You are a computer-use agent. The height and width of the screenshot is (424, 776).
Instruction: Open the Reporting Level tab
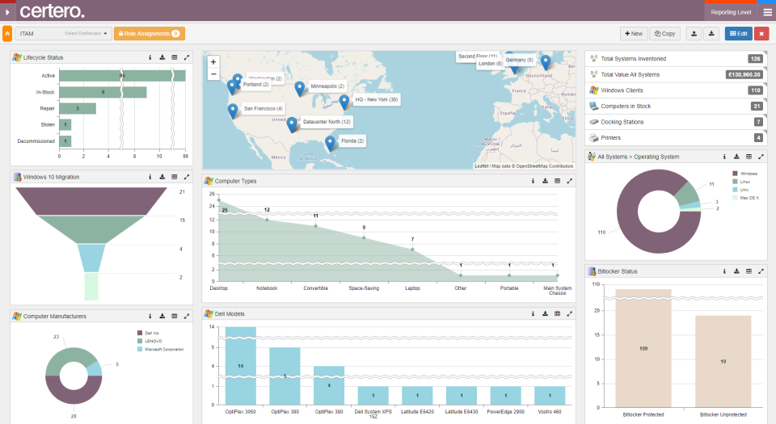(x=731, y=12)
